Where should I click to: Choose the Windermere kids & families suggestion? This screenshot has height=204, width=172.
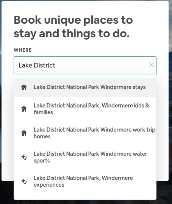[x=85, y=109]
